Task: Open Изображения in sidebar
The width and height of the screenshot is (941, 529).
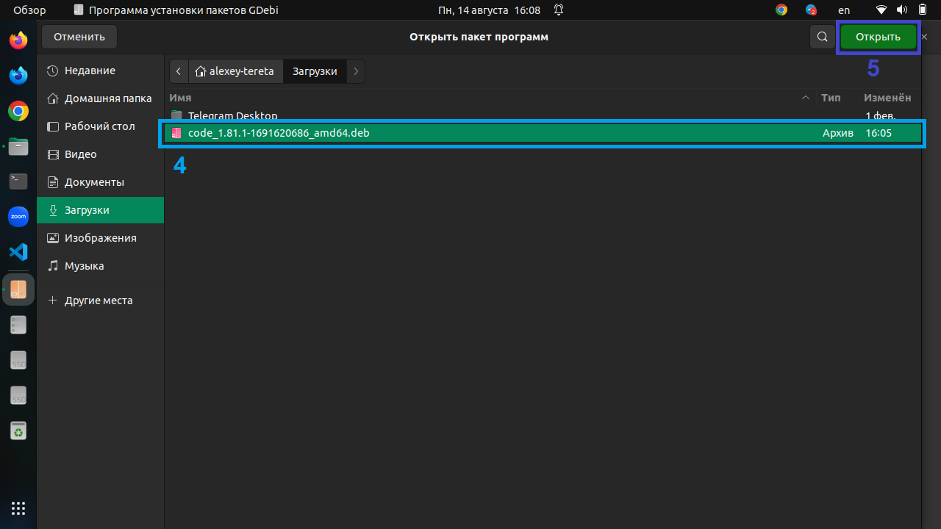Action: pos(100,238)
